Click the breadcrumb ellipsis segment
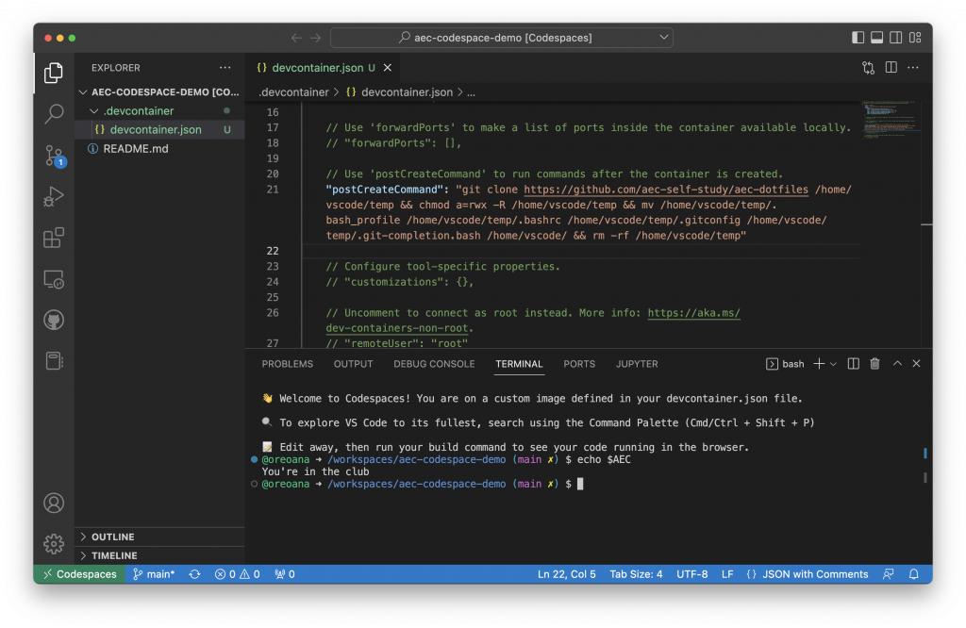Viewport: 966px width, 628px height. (x=472, y=92)
